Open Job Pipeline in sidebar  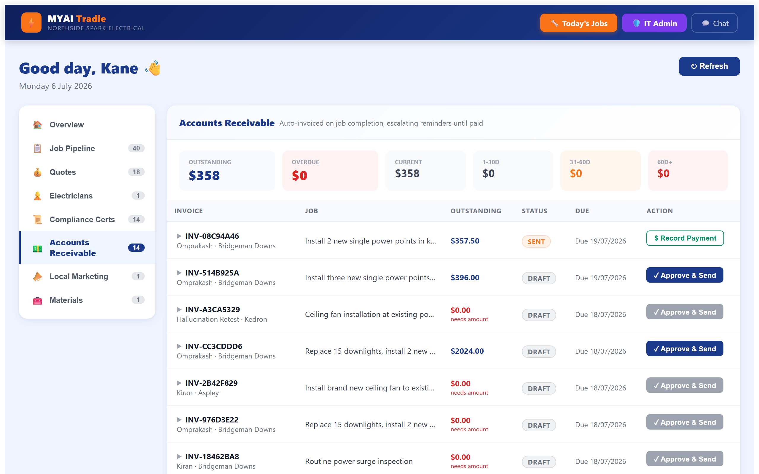pyautogui.click(x=87, y=148)
